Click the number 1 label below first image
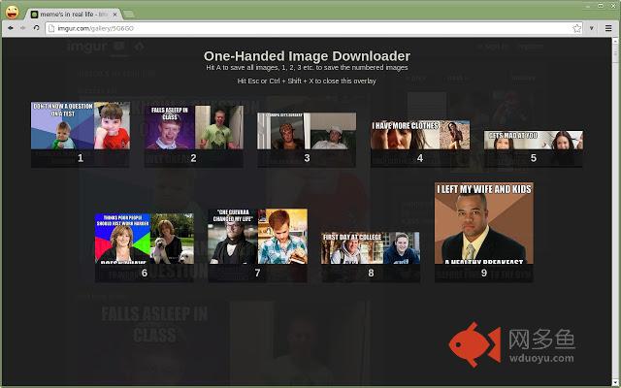 click(81, 158)
